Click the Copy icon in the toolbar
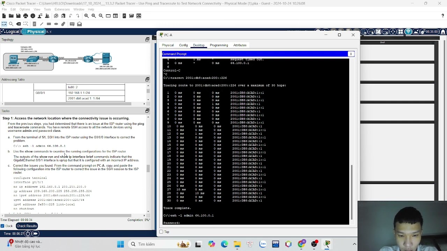The image size is (447, 251). coord(56,16)
